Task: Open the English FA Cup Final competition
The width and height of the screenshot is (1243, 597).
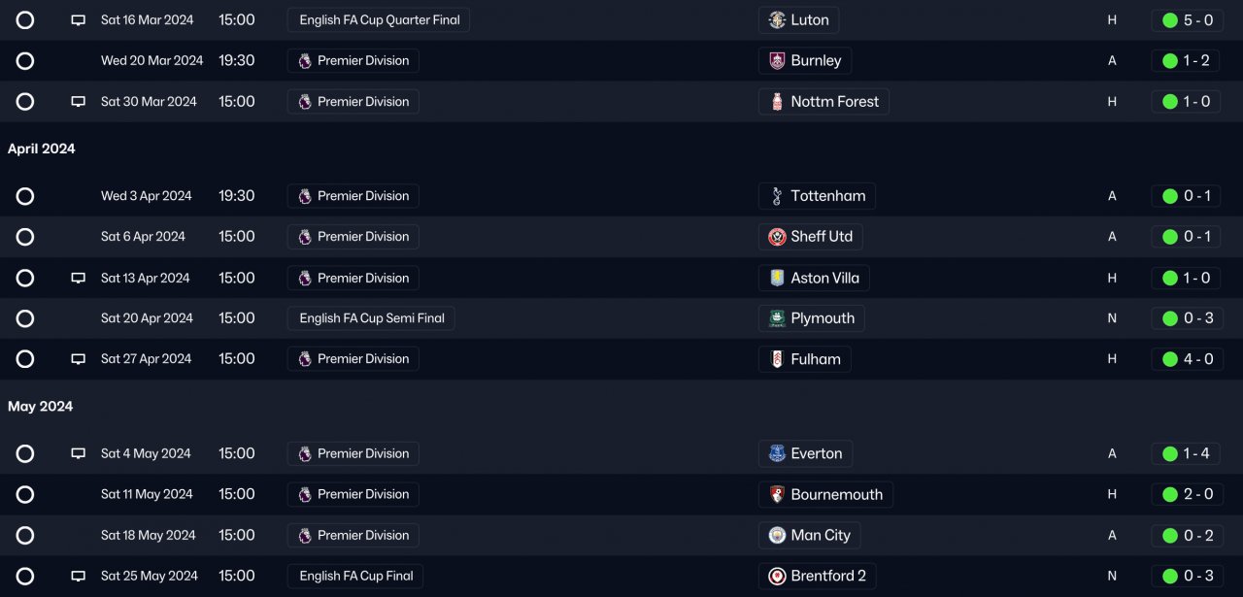Action: (x=355, y=577)
